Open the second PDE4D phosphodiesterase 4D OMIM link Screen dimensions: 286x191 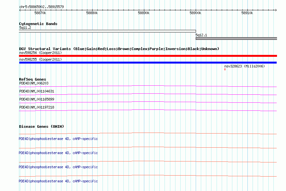(58, 153)
